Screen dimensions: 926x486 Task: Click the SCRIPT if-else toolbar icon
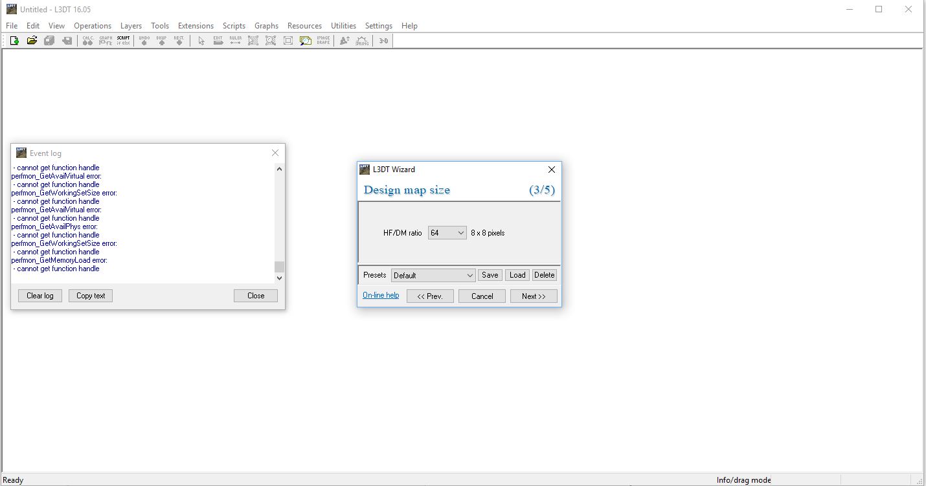coord(123,41)
